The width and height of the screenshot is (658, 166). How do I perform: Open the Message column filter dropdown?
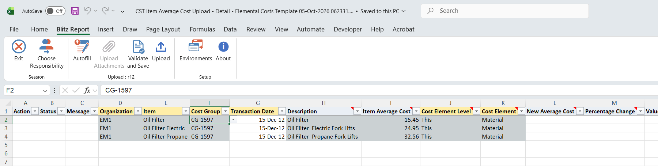pos(95,111)
